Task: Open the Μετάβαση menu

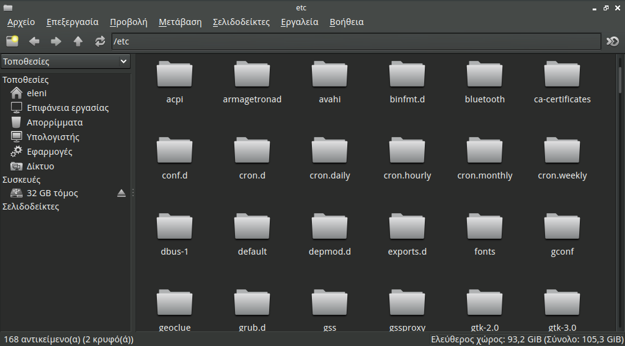Action: pos(180,23)
